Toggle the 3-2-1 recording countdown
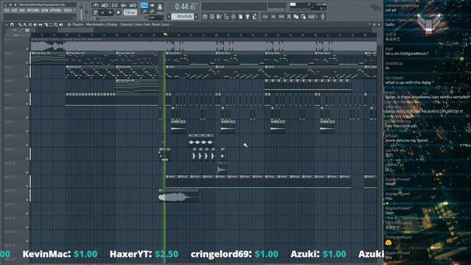Viewport: 471px width, 265px height. (x=115, y=5)
